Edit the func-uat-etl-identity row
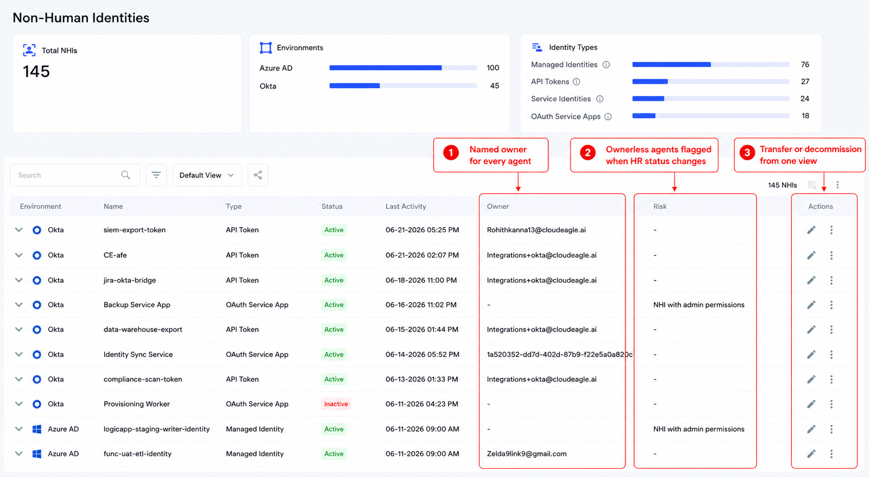Screen dimensions: 869x477 click(x=811, y=454)
